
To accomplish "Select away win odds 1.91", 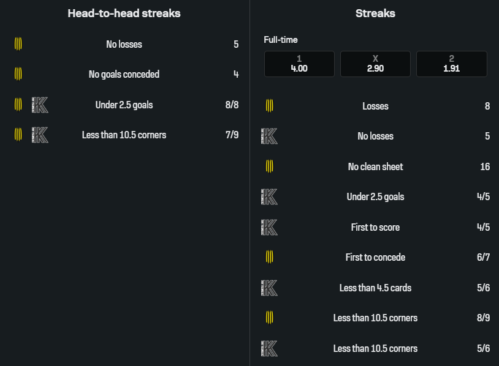I will 451,64.
